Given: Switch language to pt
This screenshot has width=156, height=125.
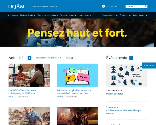Looking at the screenshot, I should pyautogui.click(x=116, y=6).
